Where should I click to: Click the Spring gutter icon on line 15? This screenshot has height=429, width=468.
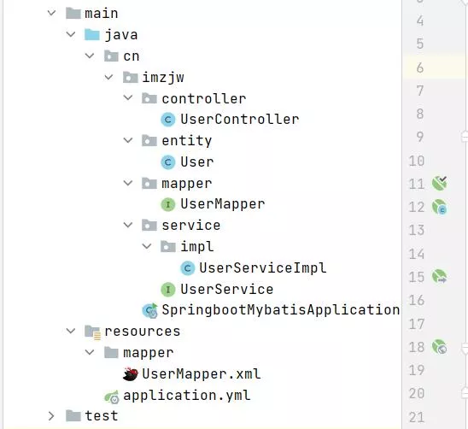pyautogui.click(x=439, y=276)
